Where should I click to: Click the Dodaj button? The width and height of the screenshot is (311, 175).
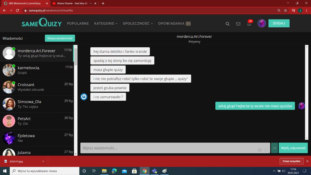tap(279, 23)
